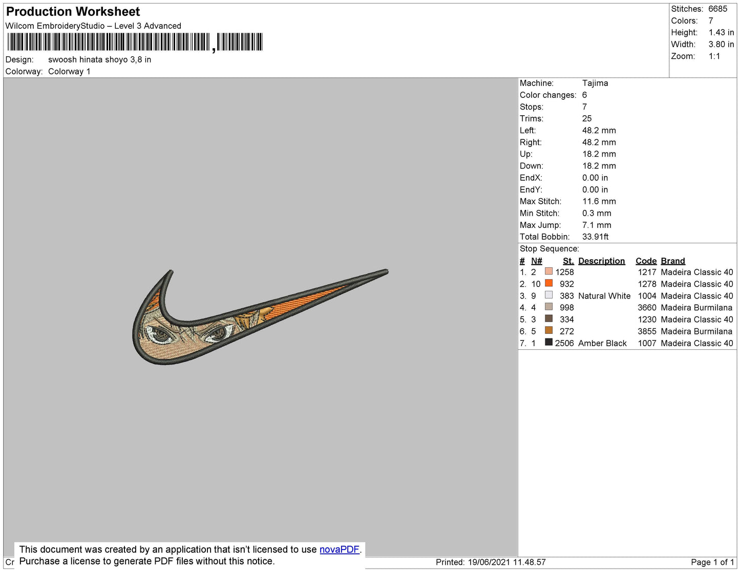
Task: Click Height value 1.43 in
Action: pos(721,32)
